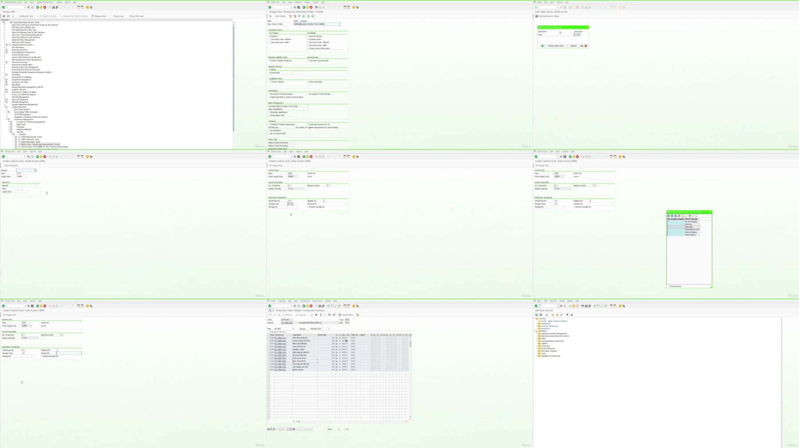Screen dimensions: 799x448
Task: Enable the GI via Delivery checkbox
Action: pyautogui.click(x=270, y=131)
